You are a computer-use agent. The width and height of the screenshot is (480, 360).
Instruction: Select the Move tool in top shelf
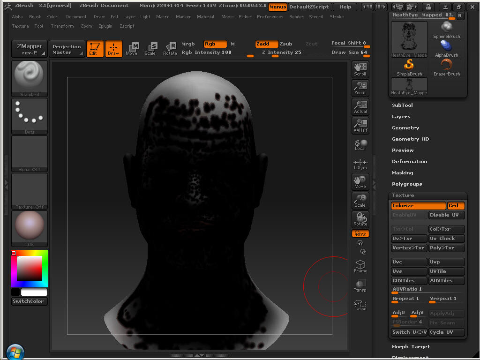point(132,48)
